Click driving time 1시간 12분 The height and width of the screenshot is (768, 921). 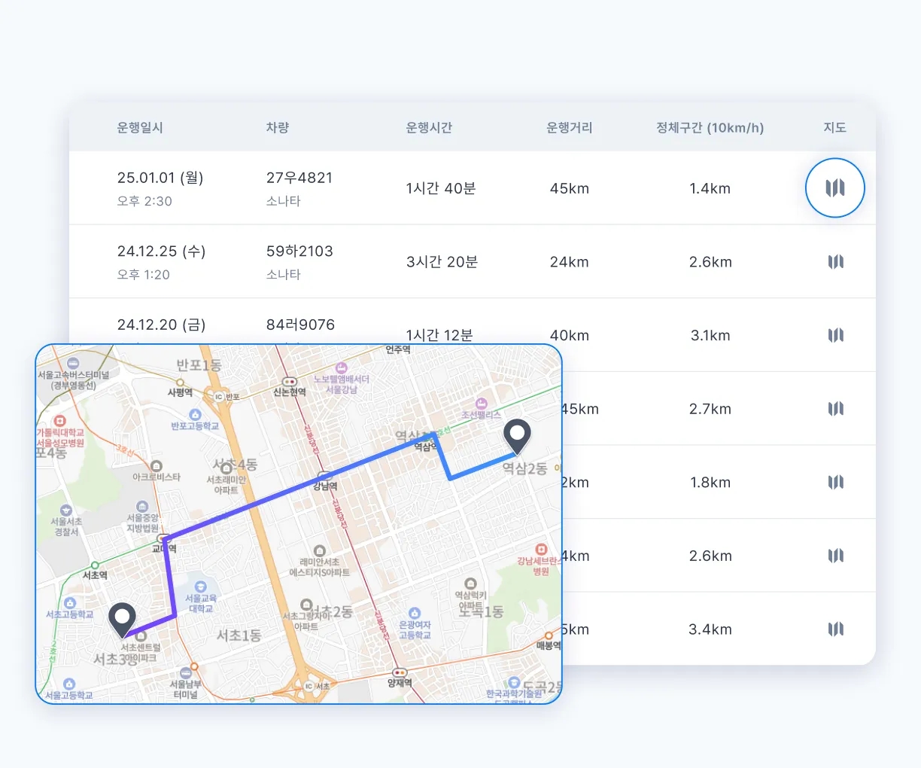pyautogui.click(x=439, y=335)
